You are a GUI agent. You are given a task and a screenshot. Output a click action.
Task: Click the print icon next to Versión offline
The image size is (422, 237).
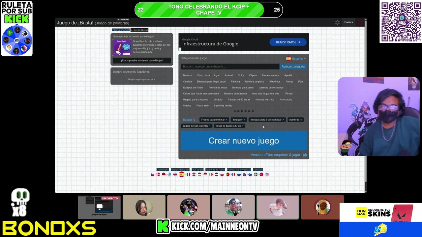point(305,155)
